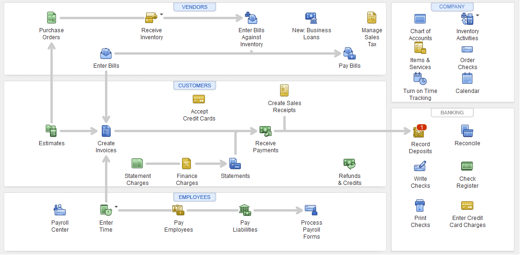This screenshot has width=520, height=255.
Task: Open the Pay Bills icon
Action: tap(350, 53)
